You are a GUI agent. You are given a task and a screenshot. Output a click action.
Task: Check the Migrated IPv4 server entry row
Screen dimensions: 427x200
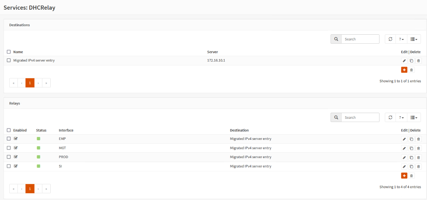(x=9, y=60)
